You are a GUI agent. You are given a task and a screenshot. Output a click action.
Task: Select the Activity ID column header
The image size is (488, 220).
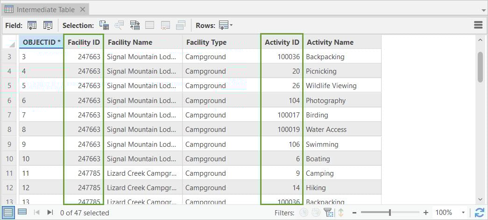click(282, 42)
